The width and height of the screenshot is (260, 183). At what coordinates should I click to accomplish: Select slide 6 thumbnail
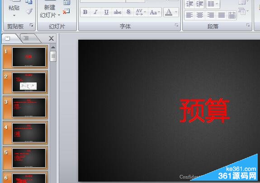point(25,177)
